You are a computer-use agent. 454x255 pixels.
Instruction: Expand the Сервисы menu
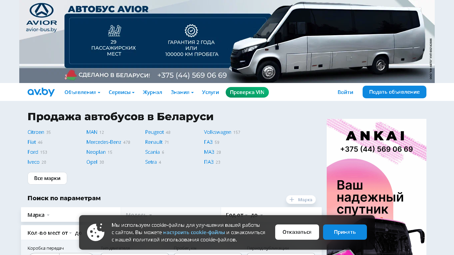point(122,92)
